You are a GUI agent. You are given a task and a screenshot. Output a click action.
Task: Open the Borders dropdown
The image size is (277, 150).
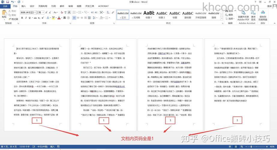click(109, 18)
